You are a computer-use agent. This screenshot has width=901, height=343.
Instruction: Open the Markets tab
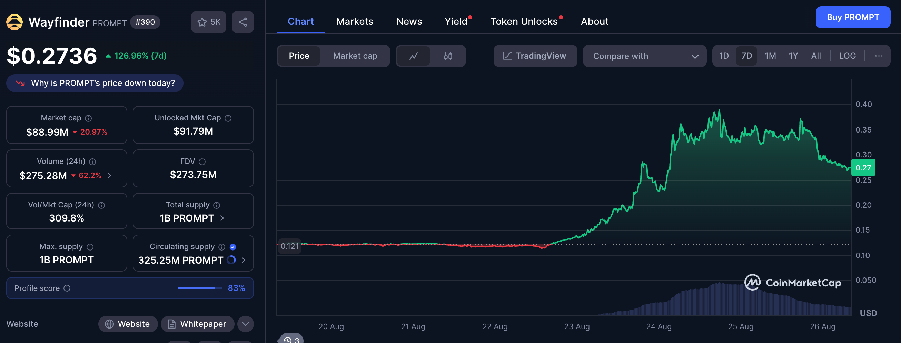pos(355,22)
